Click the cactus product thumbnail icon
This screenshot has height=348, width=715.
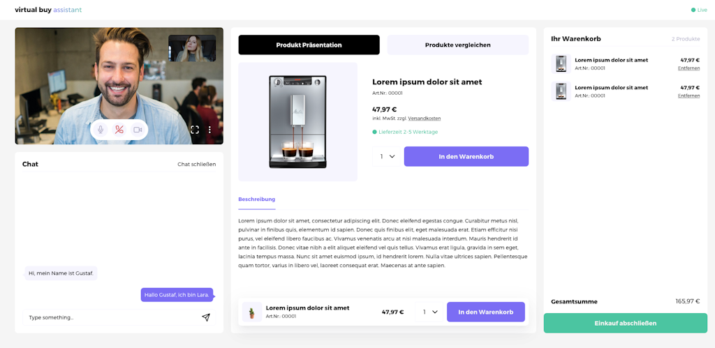click(251, 312)
